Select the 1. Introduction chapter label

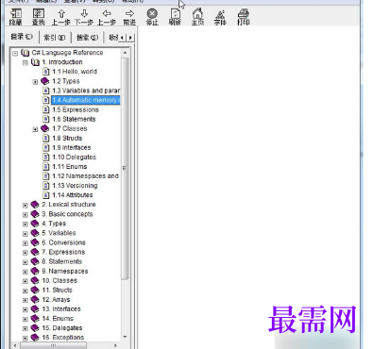(62, 62)
